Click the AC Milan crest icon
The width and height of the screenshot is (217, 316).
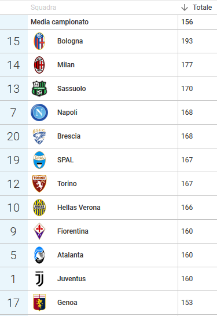click(39, 65)
